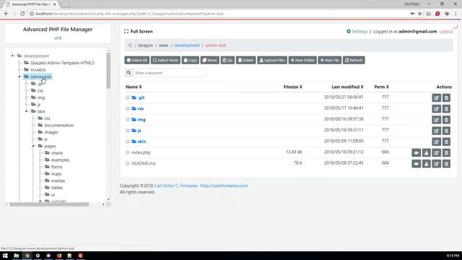Image resolution: width=462 pixels, height=260 pixels.
Task: Click the tree panel vertical scrollbar
Action: point(108,71)
